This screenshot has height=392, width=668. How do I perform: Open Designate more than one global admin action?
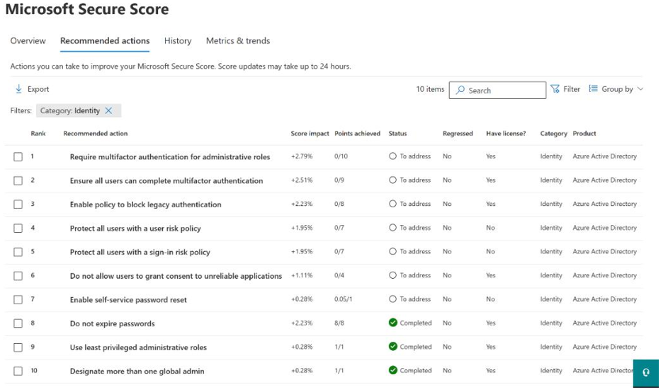coord(137,371)
